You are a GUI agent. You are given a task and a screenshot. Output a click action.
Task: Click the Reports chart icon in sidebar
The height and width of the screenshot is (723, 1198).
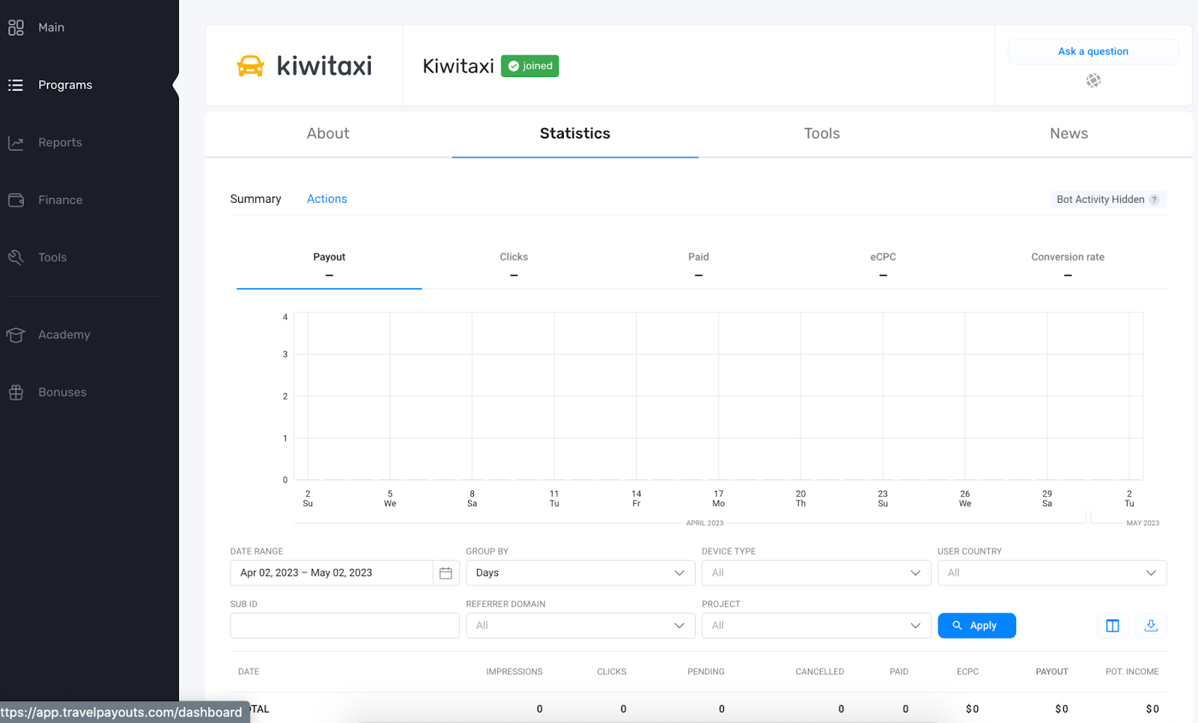(x=16, y=143)
